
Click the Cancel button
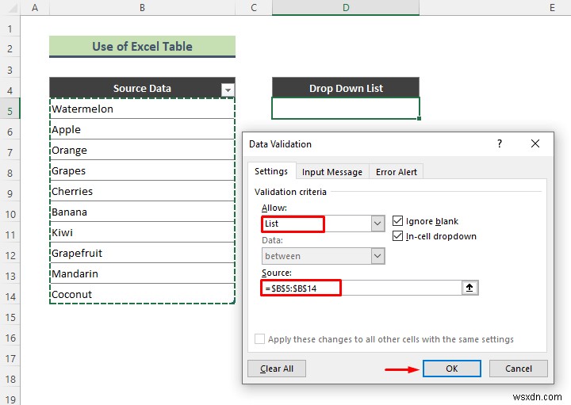[518, 369]
